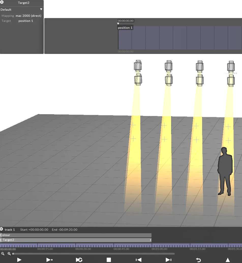The image size is (242, 263).
Task: Open the Mapping field mac 2000 (direct)
Action: (28, 16)
